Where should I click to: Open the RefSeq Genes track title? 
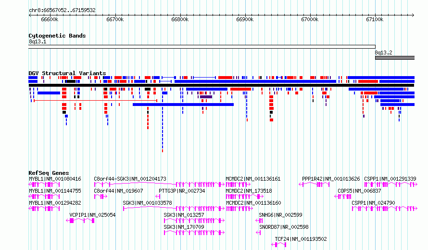[49, 173]
